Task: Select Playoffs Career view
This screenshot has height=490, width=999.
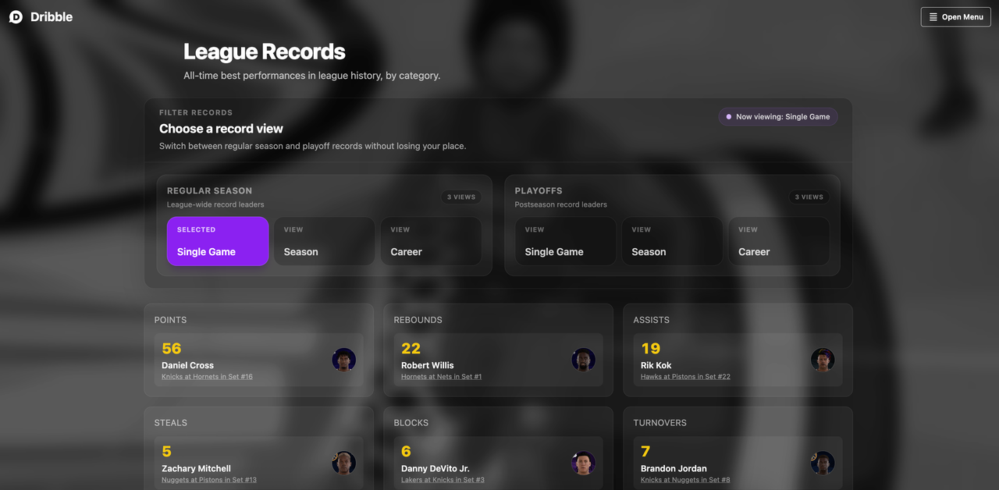Action: [x=779, y=241]
